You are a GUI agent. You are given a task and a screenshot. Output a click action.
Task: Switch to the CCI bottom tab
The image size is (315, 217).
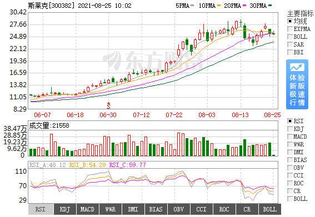click(x=202, y=209)
